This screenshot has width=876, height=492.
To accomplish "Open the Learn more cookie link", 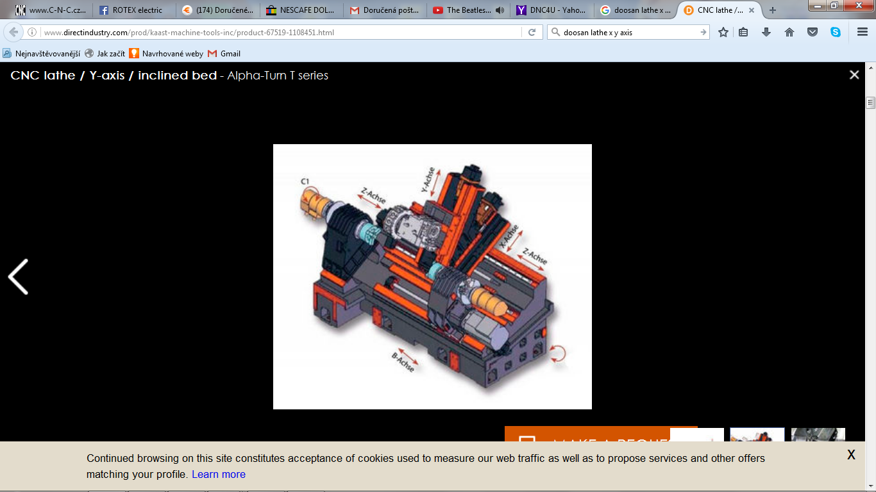I will (218, 475).
